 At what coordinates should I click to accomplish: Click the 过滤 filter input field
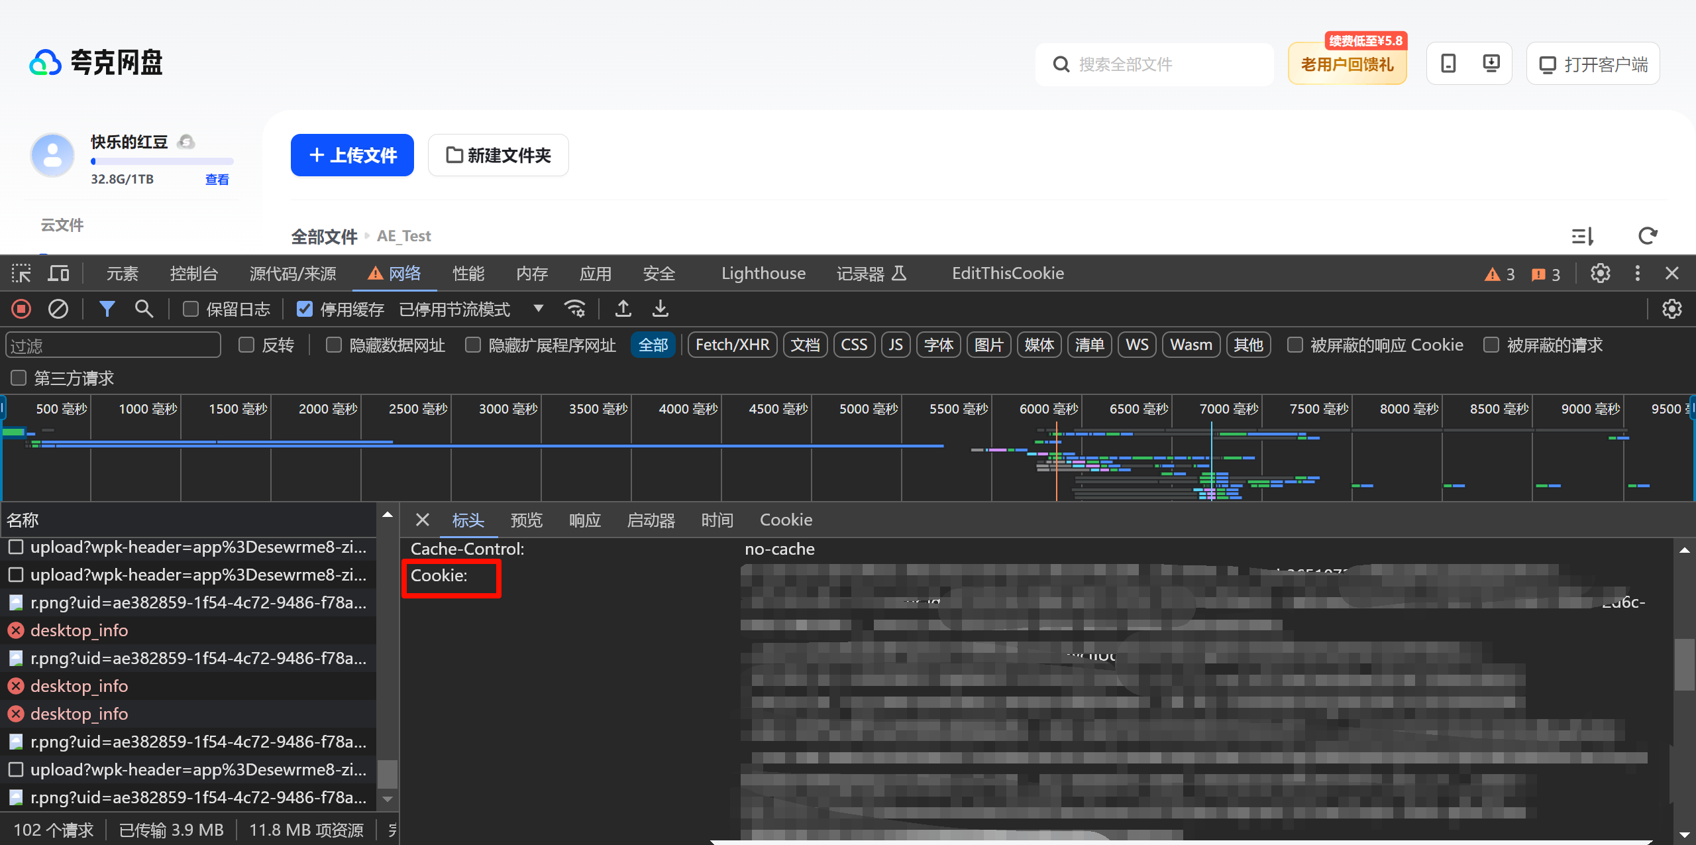point(113,345)
